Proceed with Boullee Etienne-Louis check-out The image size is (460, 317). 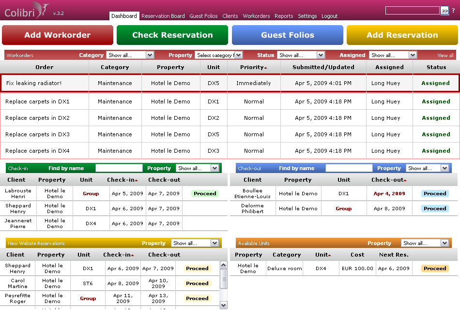435,193
